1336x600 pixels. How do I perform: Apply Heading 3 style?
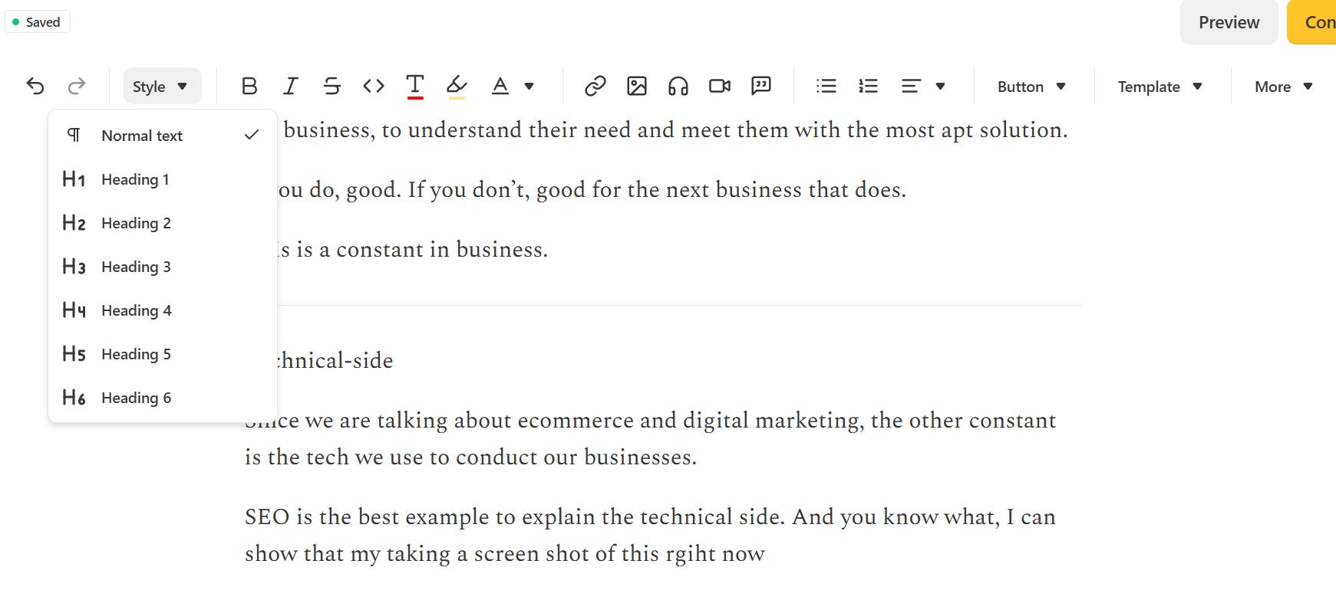(x=163, y=267)
